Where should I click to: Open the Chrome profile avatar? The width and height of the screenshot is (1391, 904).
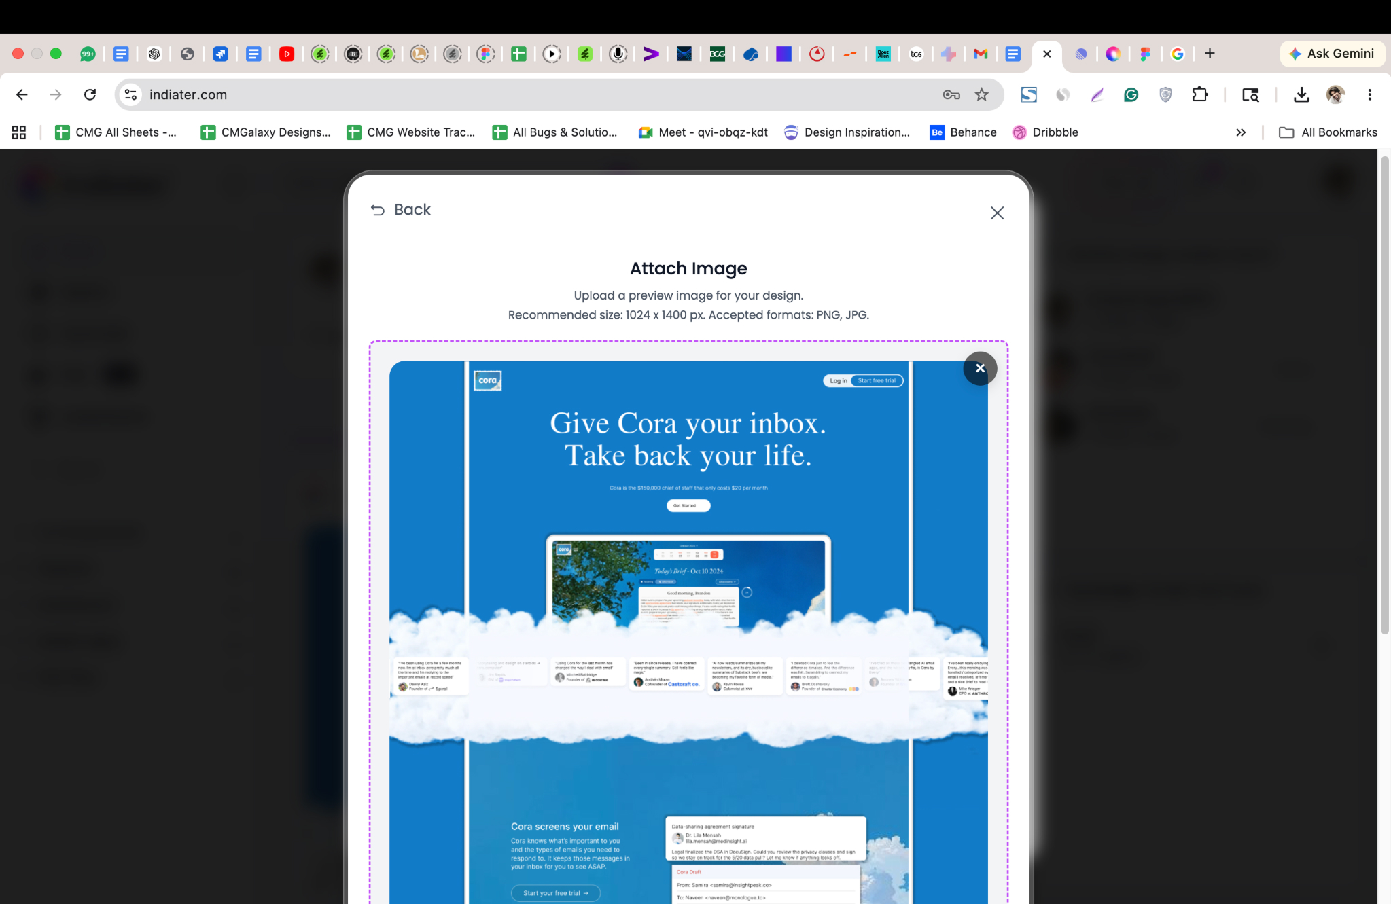pyautogui.click(x=1335, y=95)
